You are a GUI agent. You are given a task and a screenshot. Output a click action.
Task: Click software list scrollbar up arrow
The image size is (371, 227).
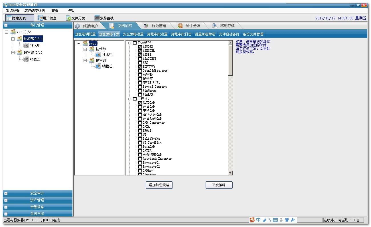tap(230, 43)
